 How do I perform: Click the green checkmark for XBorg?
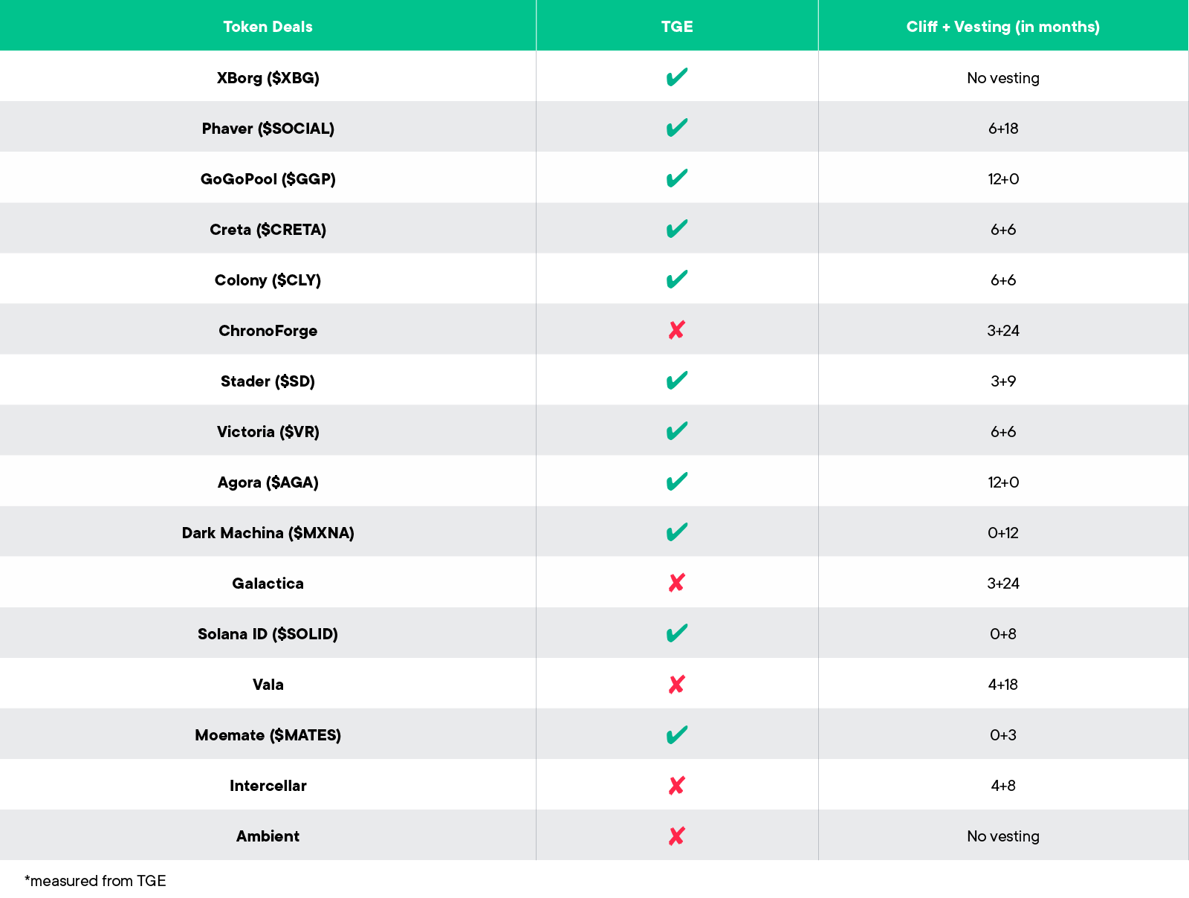click(677, 77)
